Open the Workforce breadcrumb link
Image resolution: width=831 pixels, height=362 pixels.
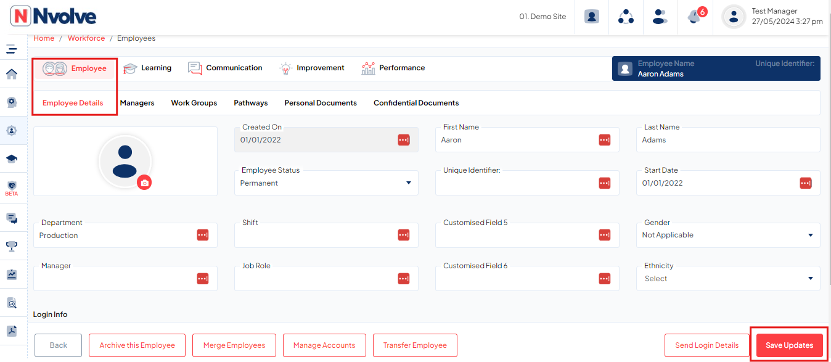tap(86, 38)
